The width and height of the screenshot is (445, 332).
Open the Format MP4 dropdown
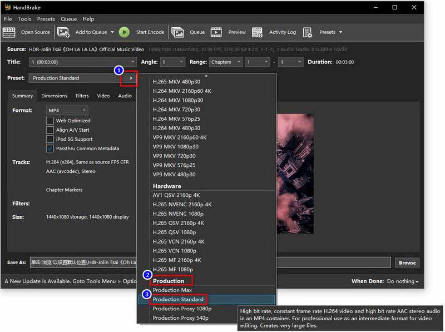[x=66, y=110]
